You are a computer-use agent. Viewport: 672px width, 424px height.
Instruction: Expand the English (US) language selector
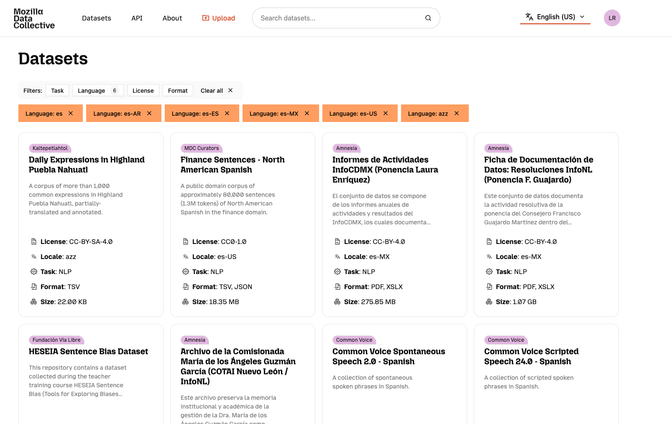pos(555,17)
